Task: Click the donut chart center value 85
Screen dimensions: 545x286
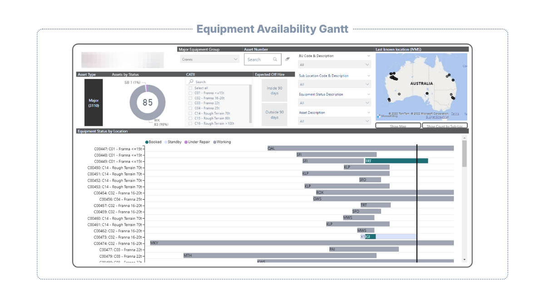Action: point(148,103)
